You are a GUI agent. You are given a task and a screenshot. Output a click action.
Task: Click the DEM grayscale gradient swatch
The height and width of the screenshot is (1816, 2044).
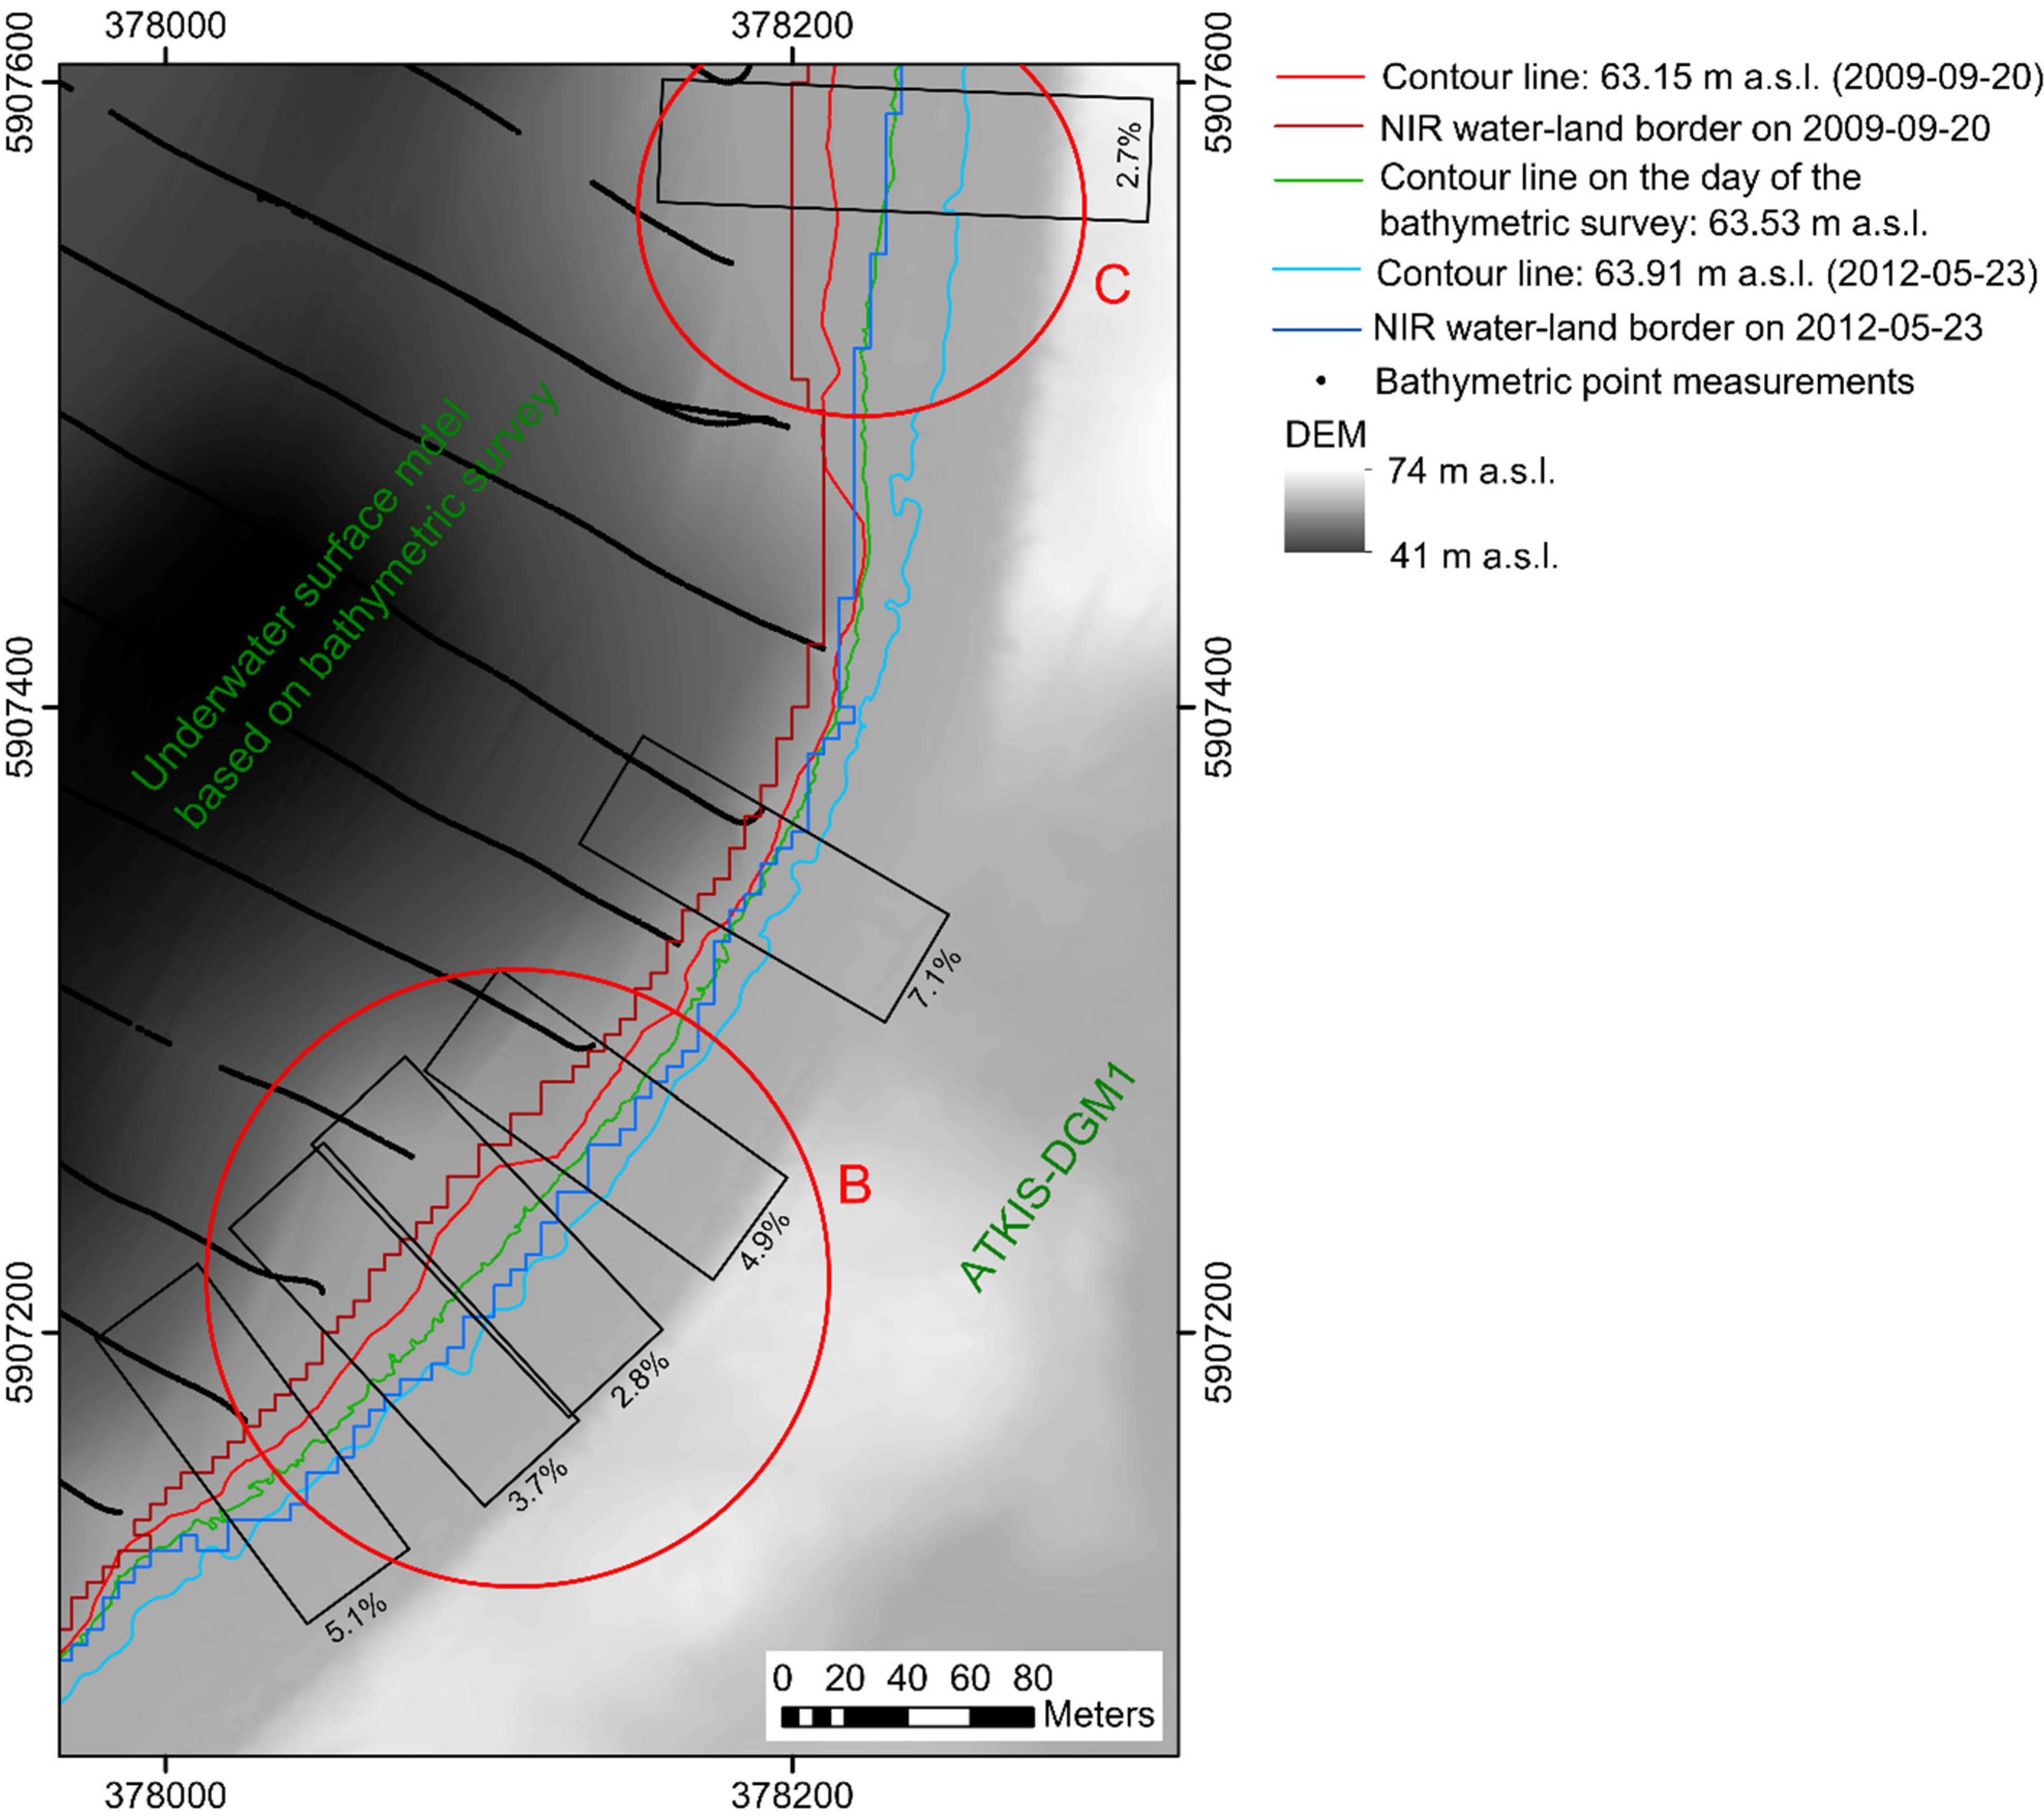[1324, 511]
